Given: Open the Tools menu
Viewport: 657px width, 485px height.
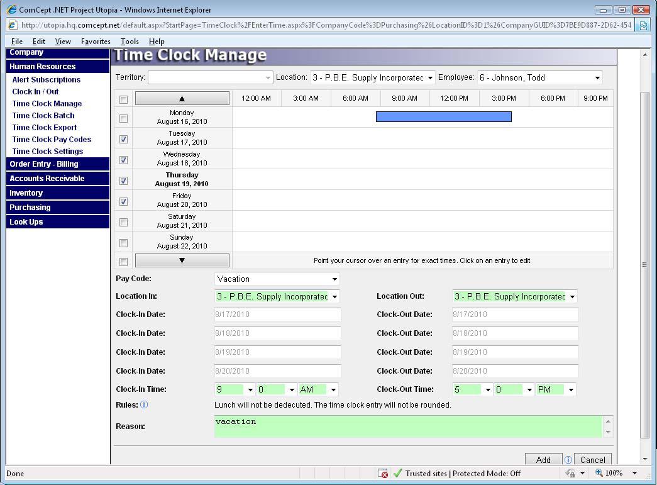Looking at the screenshot, I should [x=130, y=42].
